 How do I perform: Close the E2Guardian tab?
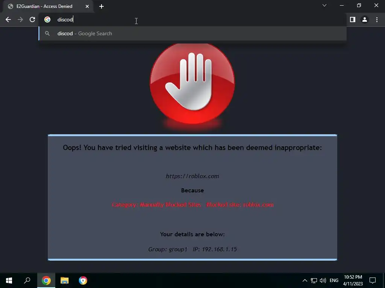pos(87,6)
